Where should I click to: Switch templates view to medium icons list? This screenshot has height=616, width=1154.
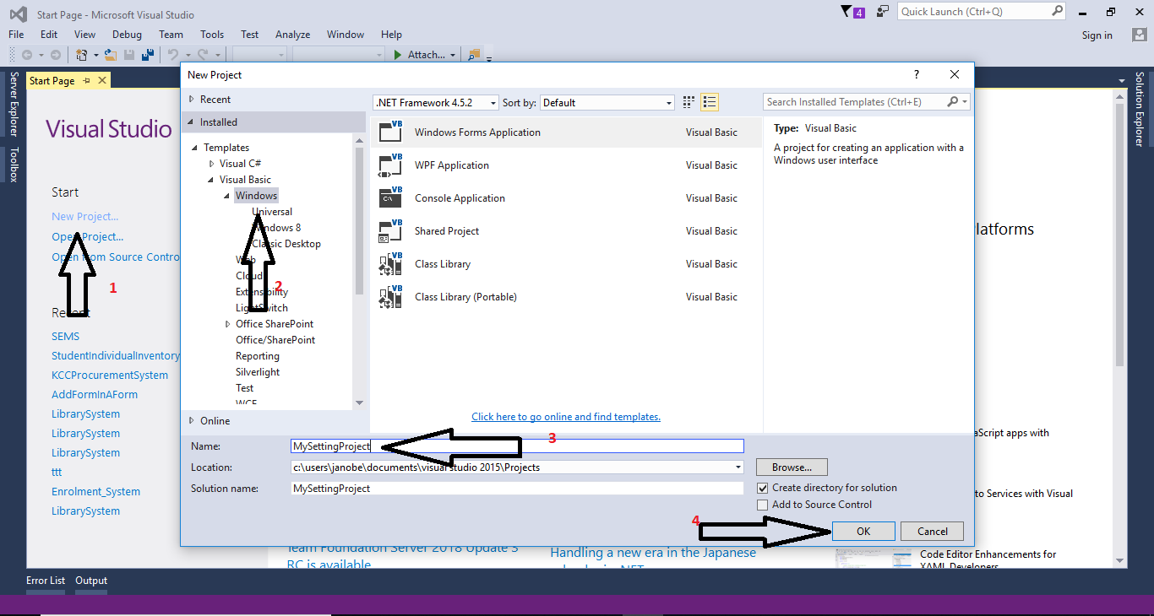coord(710,102)
